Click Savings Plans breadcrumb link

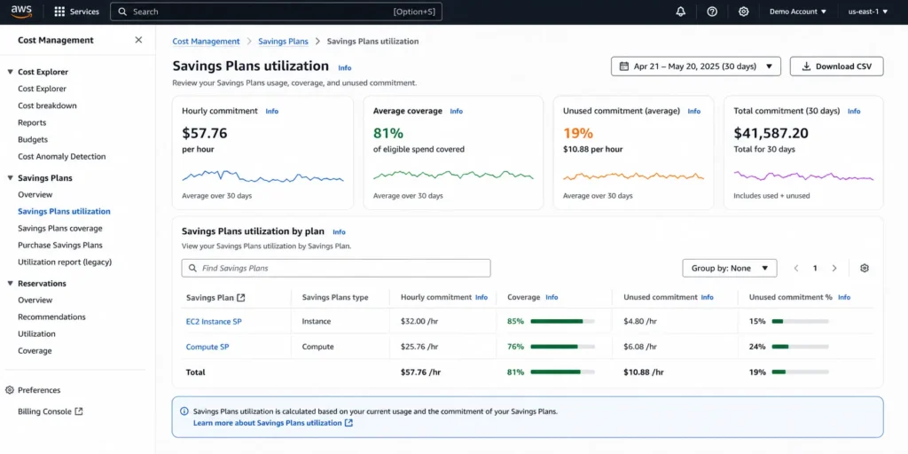pos(283,41)
